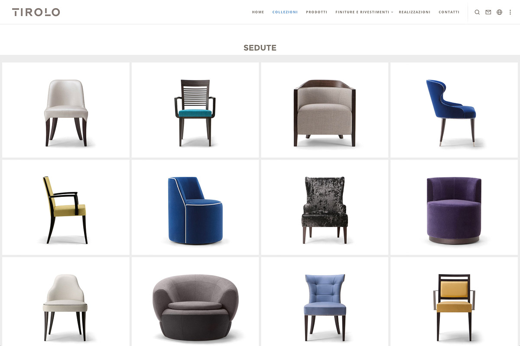The width and height of the screenshot is (520, 346).
Task: Click the TIROLO logo
Action: (36, 12)
